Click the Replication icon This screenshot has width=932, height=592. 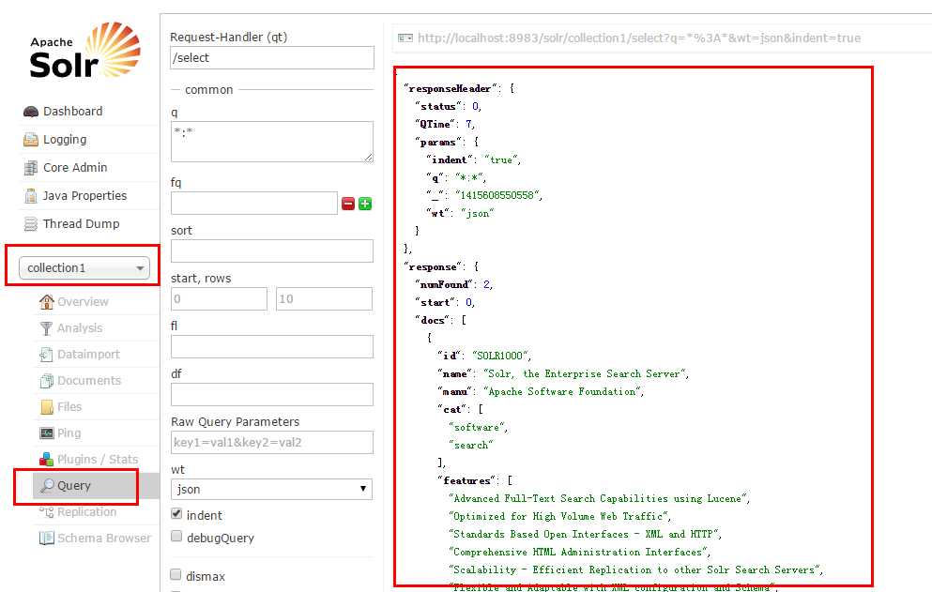coord(46,511)
